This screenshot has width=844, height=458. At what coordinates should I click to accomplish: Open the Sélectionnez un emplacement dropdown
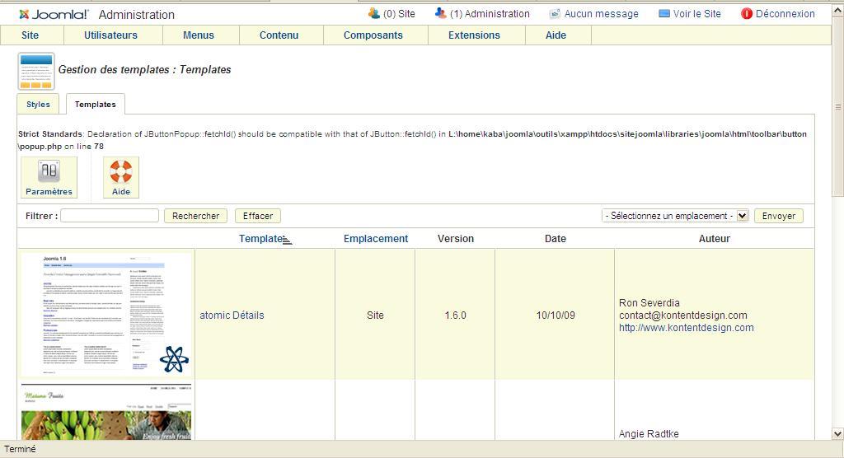(675, 216)
